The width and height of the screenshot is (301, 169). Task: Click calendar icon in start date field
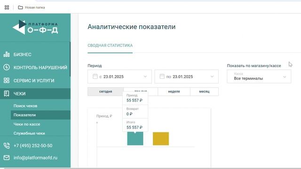pos(95,77)
